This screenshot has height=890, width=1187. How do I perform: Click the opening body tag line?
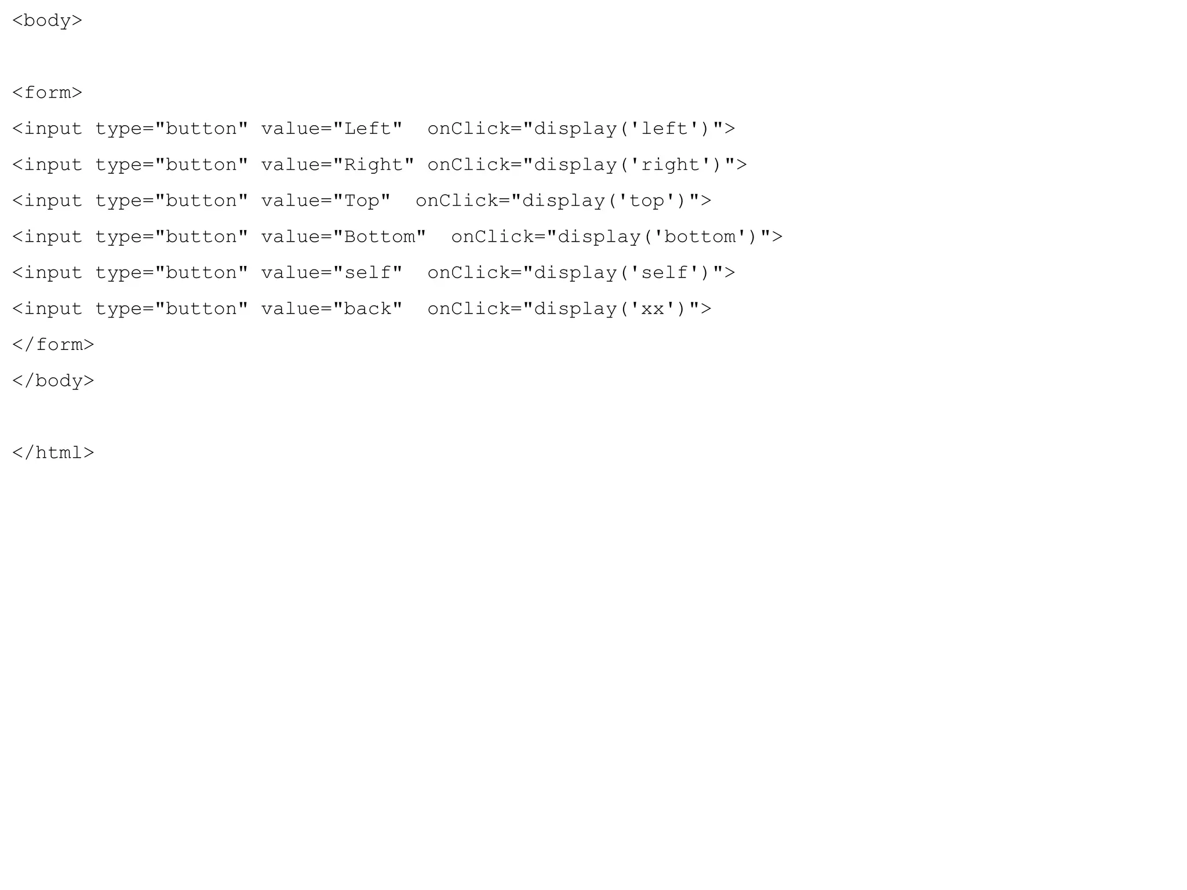click(x=48, y=21)
